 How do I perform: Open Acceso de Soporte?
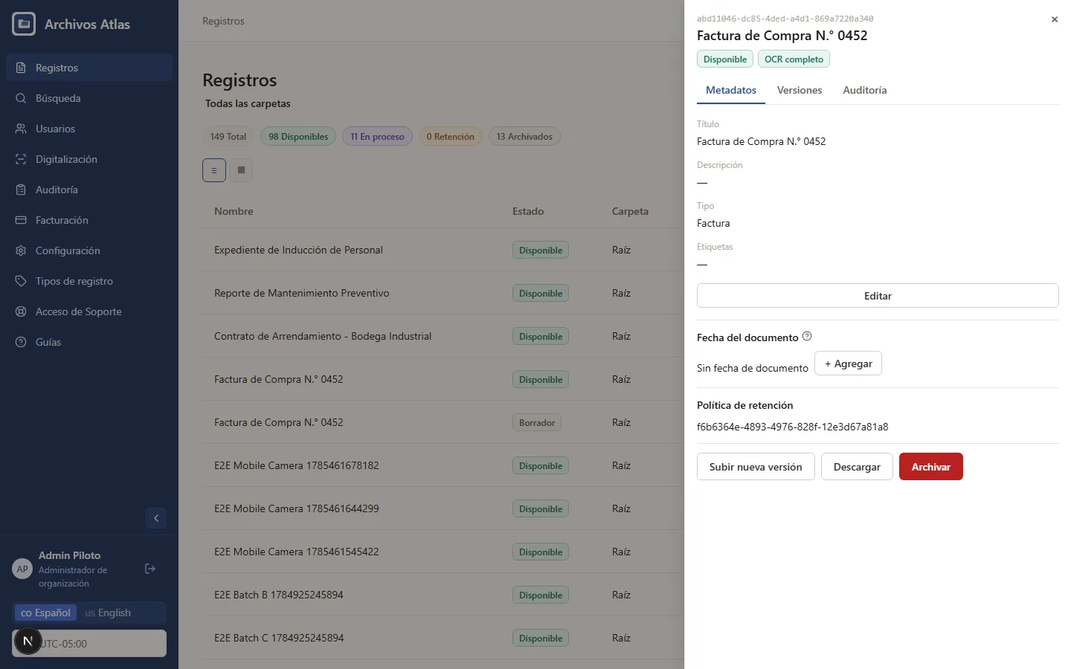click(x=89, y=311)
